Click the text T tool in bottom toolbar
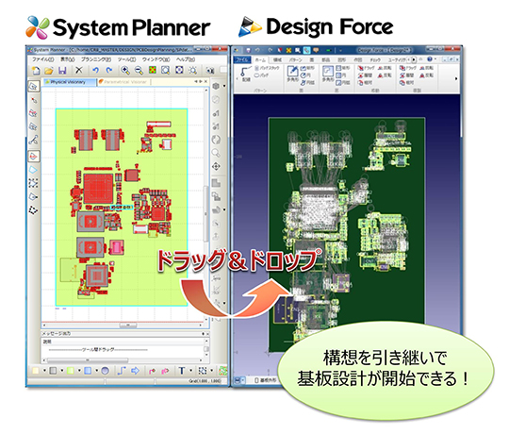The height and width of the screenshot is (434, 509). click(x=182, y=371)
